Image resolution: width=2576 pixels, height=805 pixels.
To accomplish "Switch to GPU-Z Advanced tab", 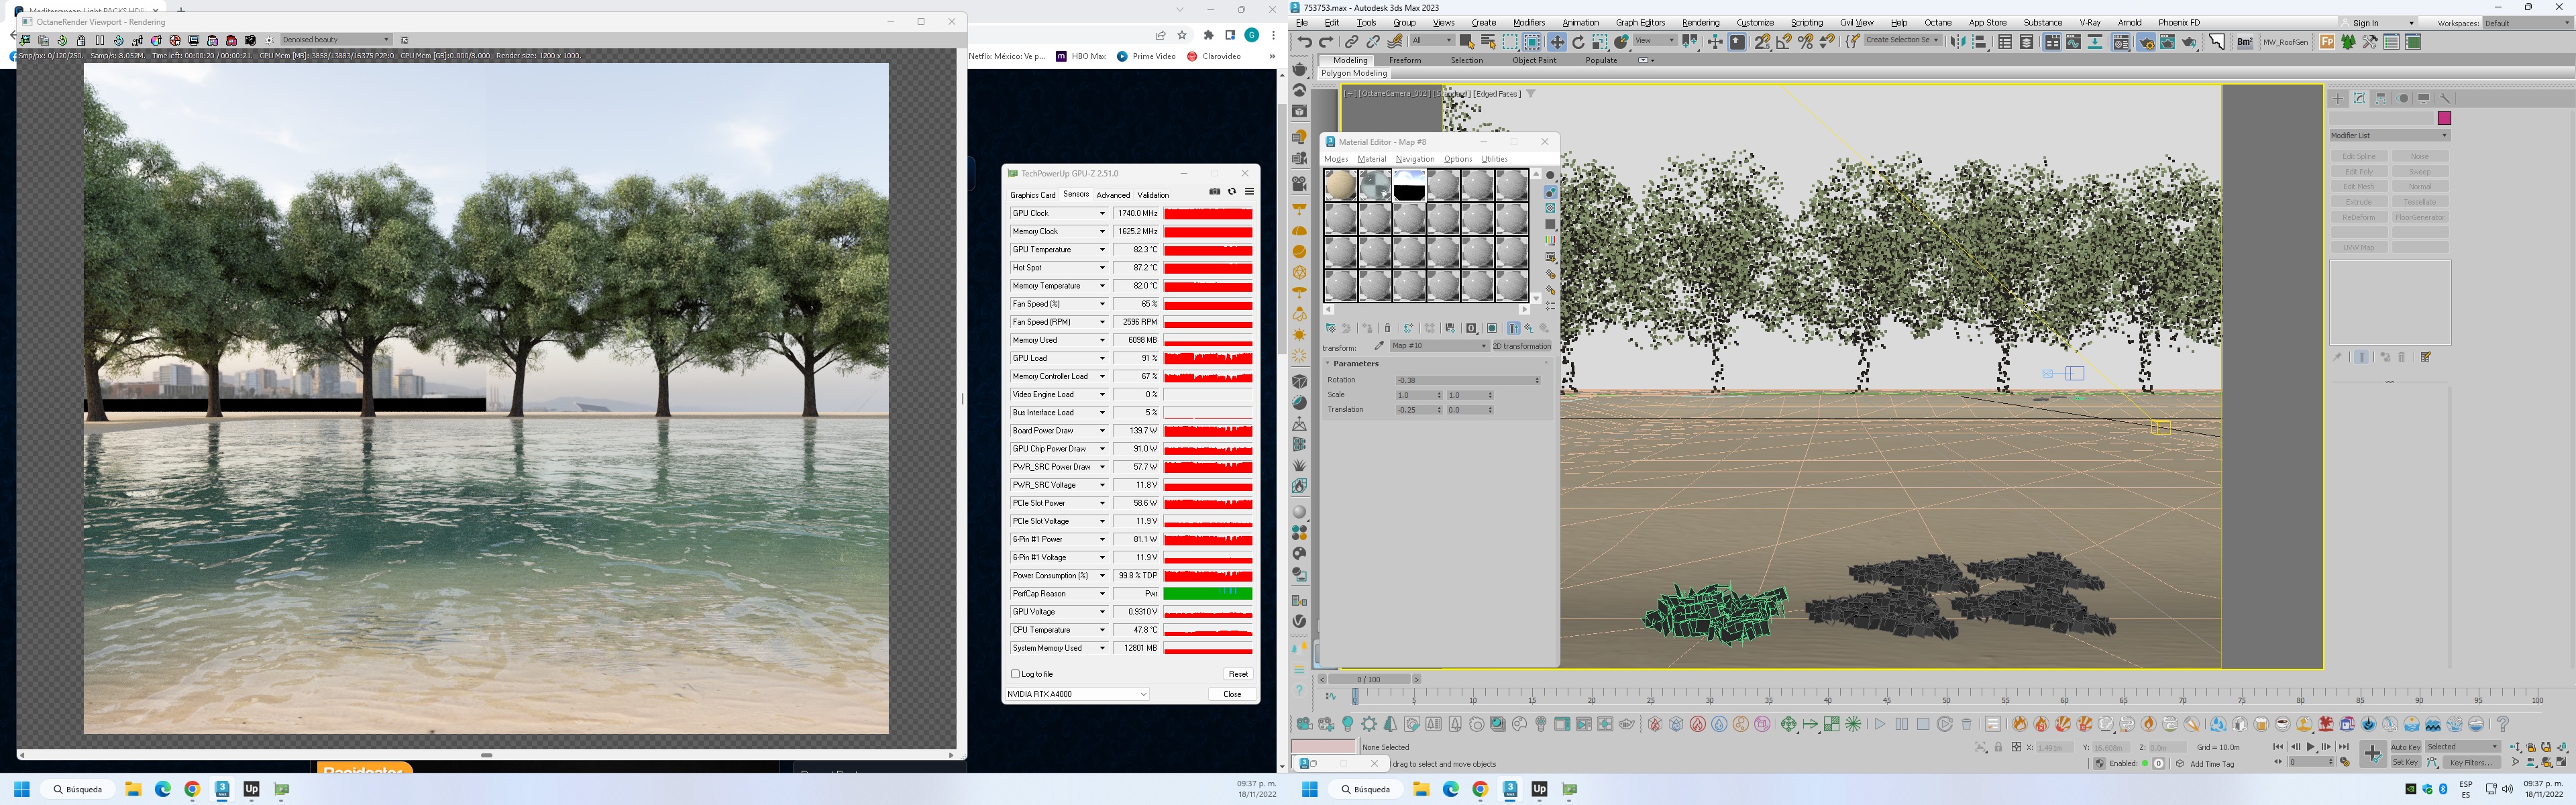I will coord(1112,195).
